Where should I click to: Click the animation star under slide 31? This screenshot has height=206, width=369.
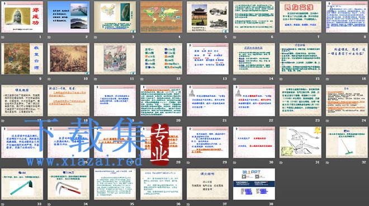point(281,163)
